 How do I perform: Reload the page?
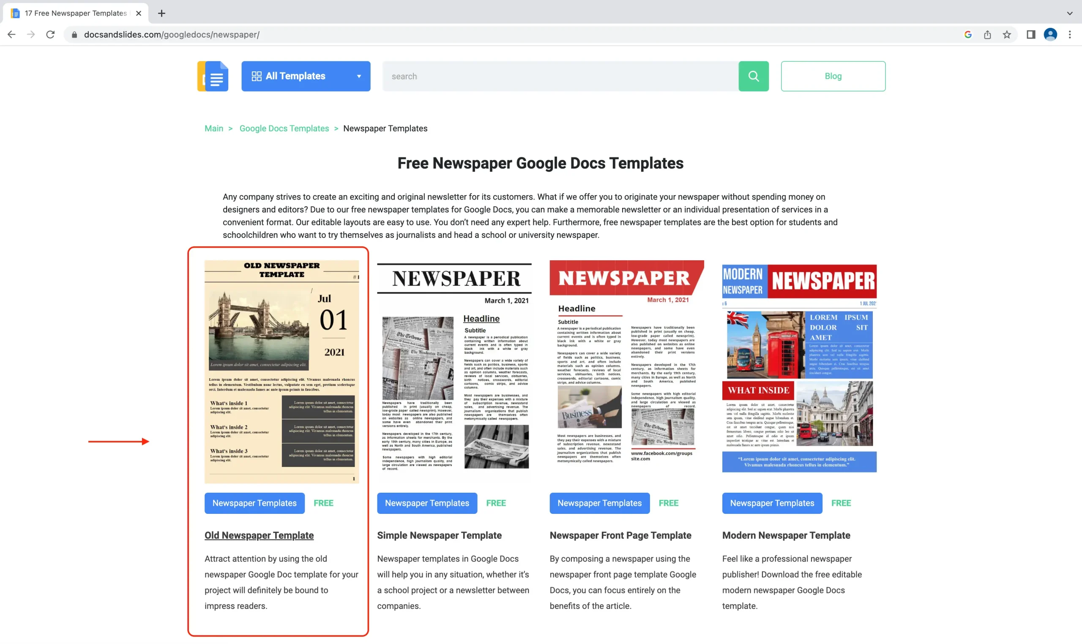tap(50, 34)
